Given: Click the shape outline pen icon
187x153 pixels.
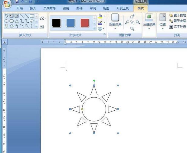Looking at the screenshot, I should coord(100,22).
